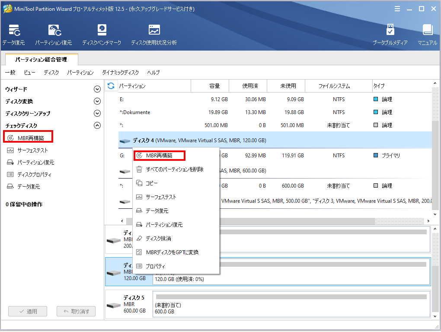Click the 適用 (Apply) button
Viewport: 441px width, 332px height.
27,311
